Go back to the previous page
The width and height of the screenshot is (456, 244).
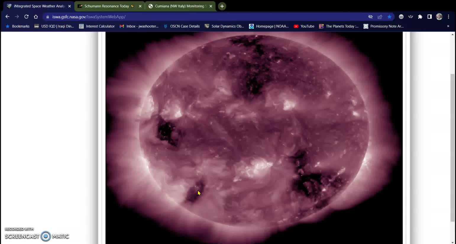pyautogui.click(x=7, y=17)
